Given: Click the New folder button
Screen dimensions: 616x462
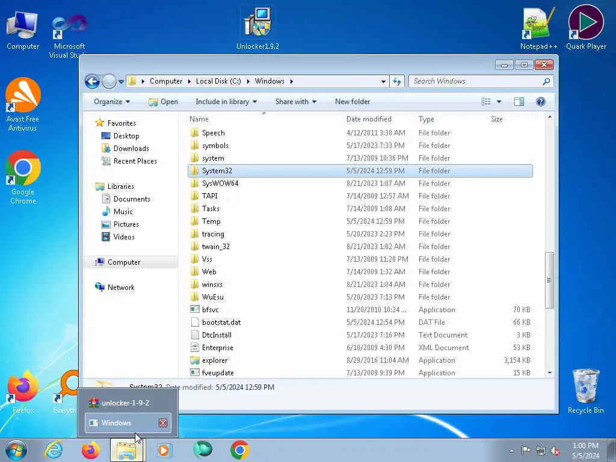Looking at the screenshot, I should click(x=353, y=102).
